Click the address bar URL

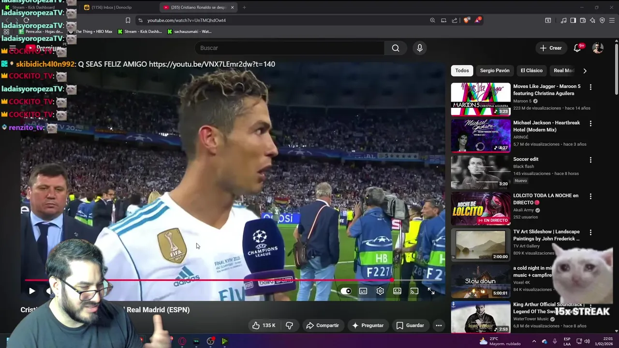[x=187, y=20]
